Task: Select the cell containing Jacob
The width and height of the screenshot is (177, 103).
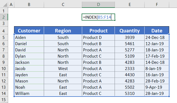Action: tap(29, 69)
